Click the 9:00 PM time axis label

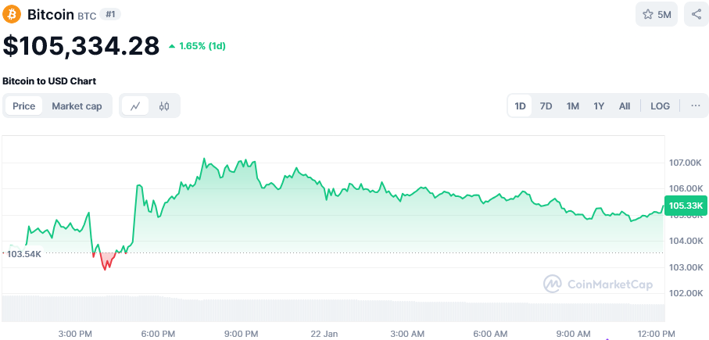(242, 334)
